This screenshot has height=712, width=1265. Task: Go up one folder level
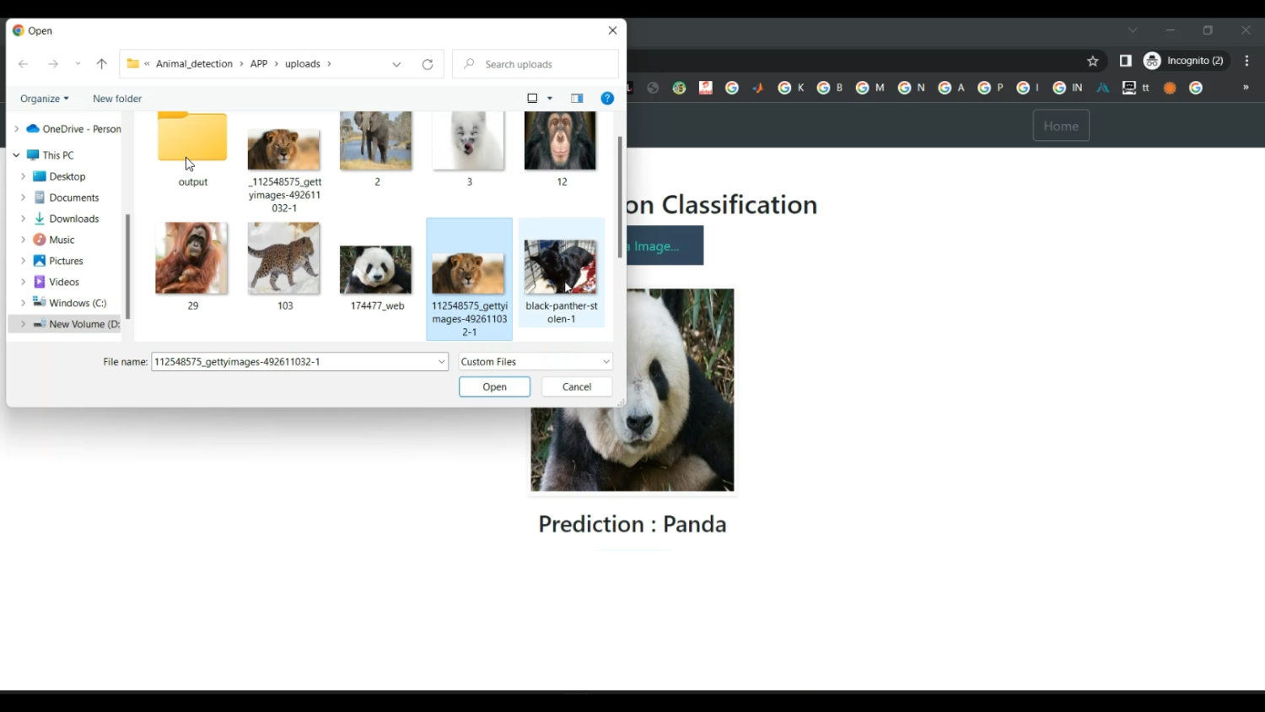point(102,64)
